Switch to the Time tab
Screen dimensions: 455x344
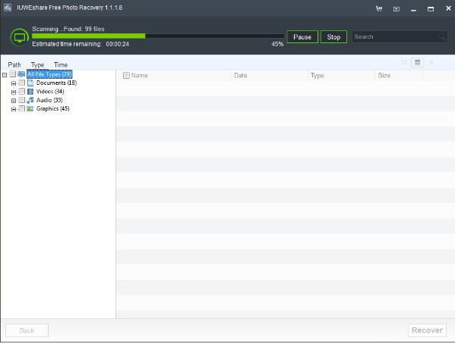point(61,65)
